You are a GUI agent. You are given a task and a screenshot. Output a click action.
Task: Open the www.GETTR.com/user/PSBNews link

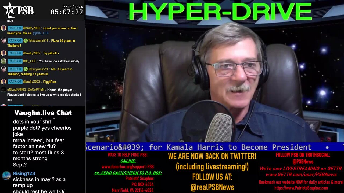coord(301,175)
